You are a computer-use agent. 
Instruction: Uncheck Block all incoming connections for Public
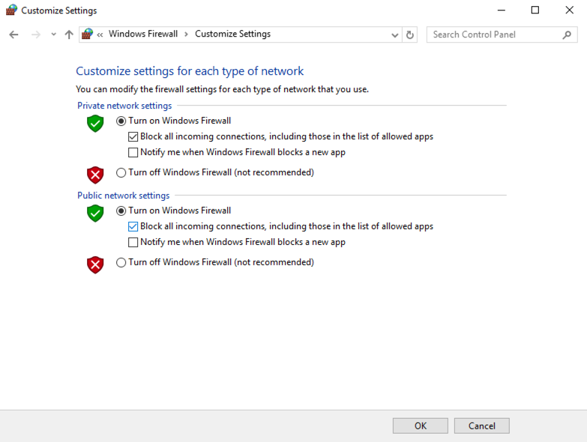pyautogui.click(x=133, y=227)
